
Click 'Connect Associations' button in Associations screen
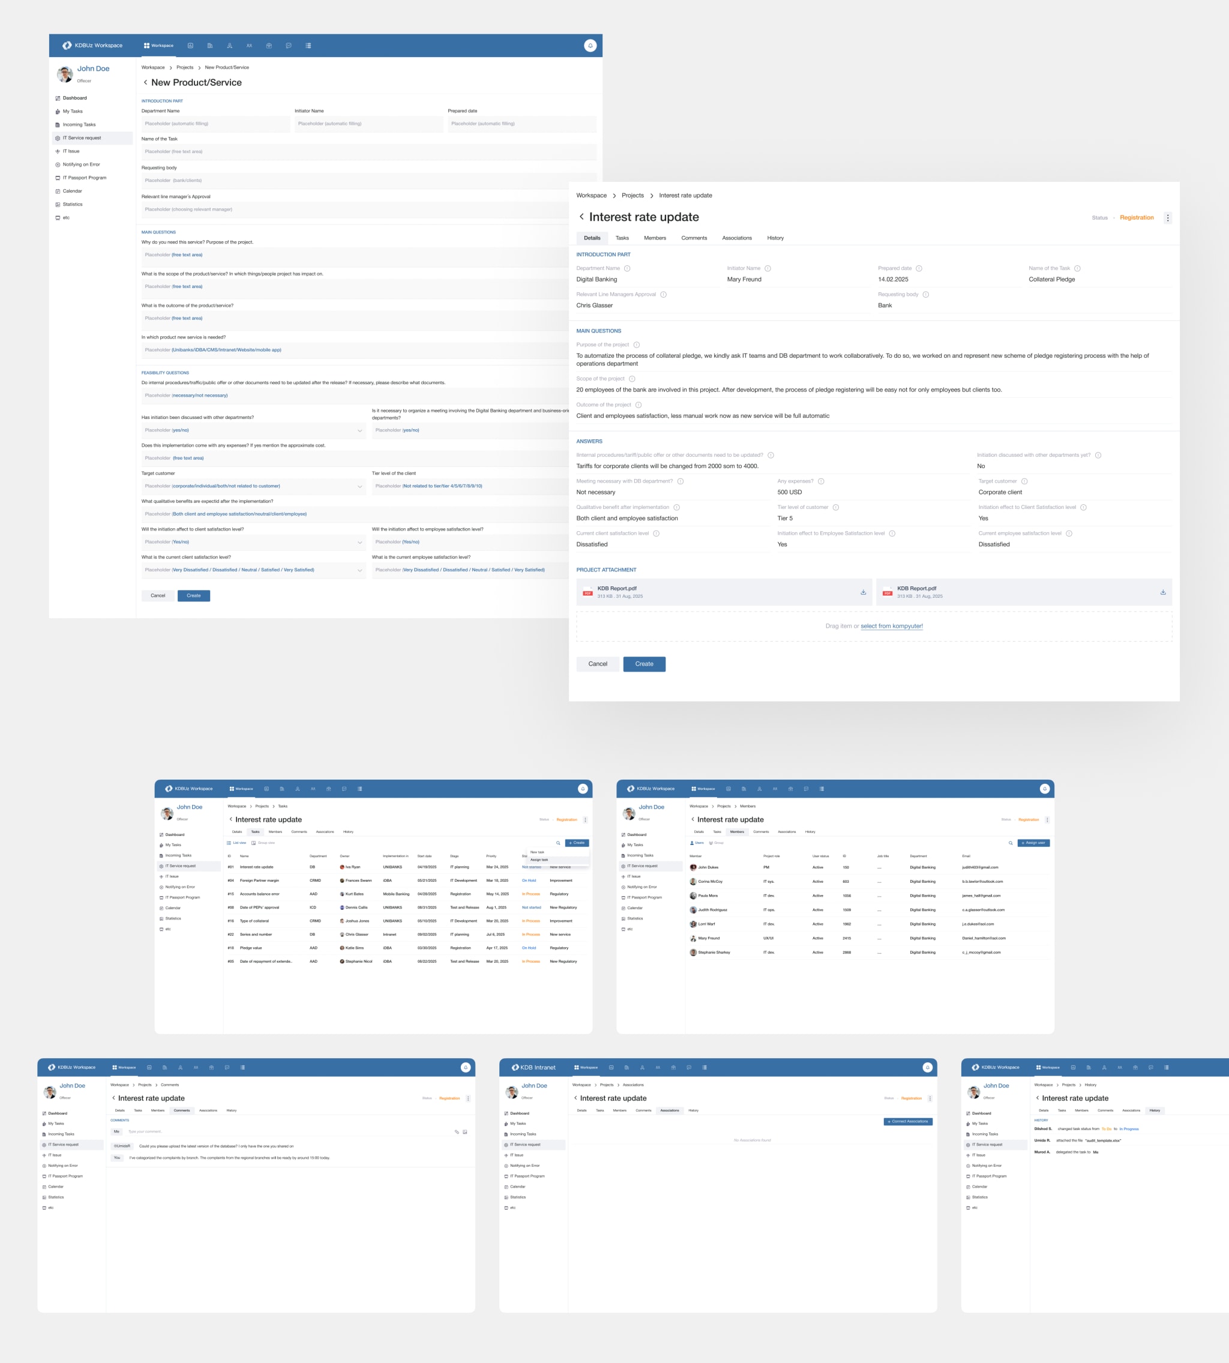pos(908,1121)
